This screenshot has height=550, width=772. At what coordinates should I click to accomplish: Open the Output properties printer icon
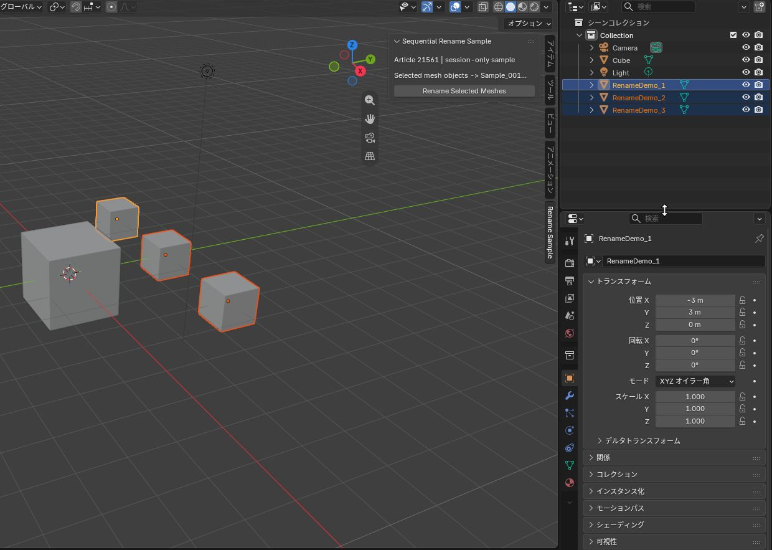coord(569,281)
